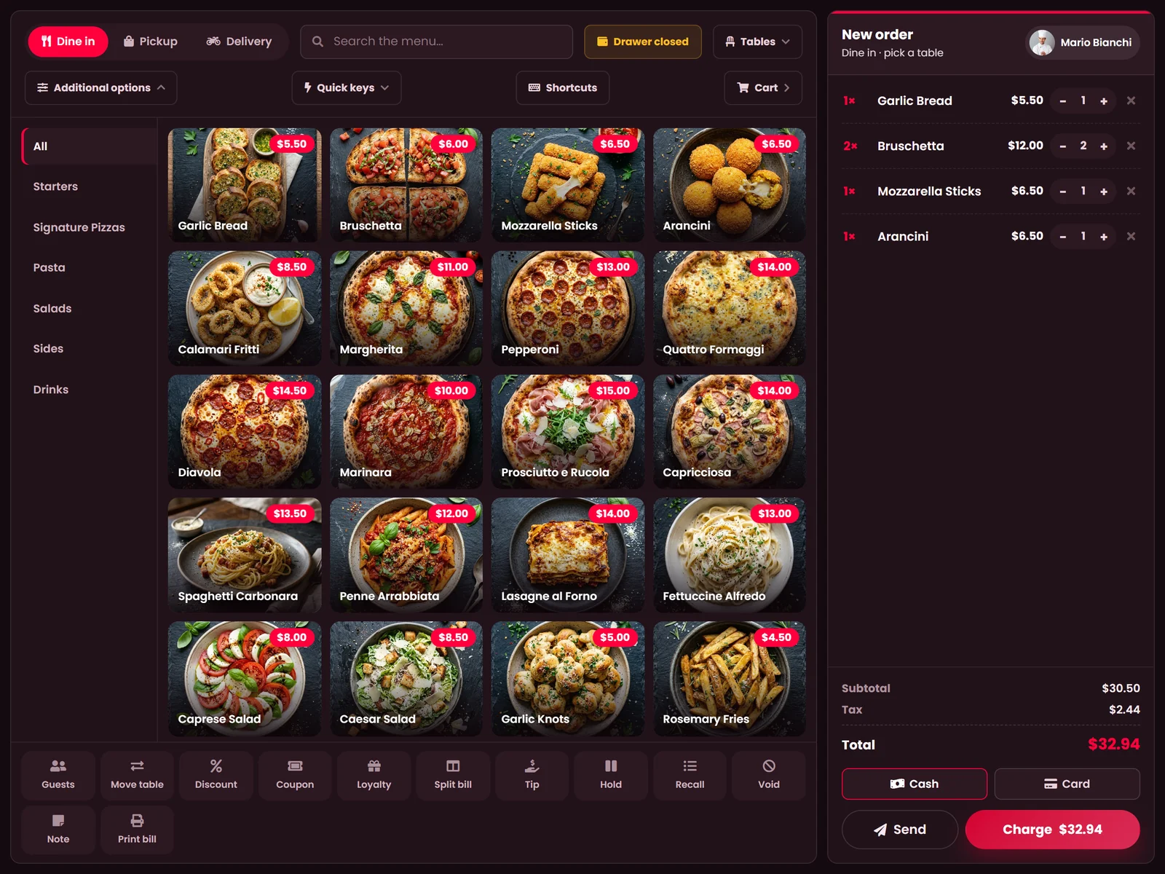This screenshot has width=1165, height=874.
Task: Open the Shortcuts panel
Action: click(x=563, y=87)
